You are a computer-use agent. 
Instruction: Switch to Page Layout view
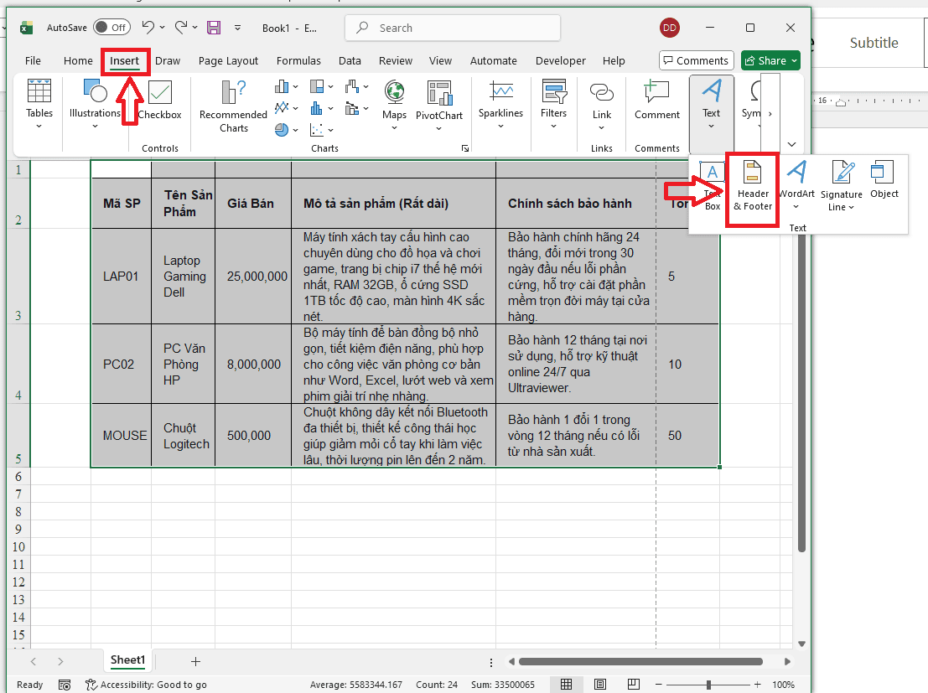[599, 684]
